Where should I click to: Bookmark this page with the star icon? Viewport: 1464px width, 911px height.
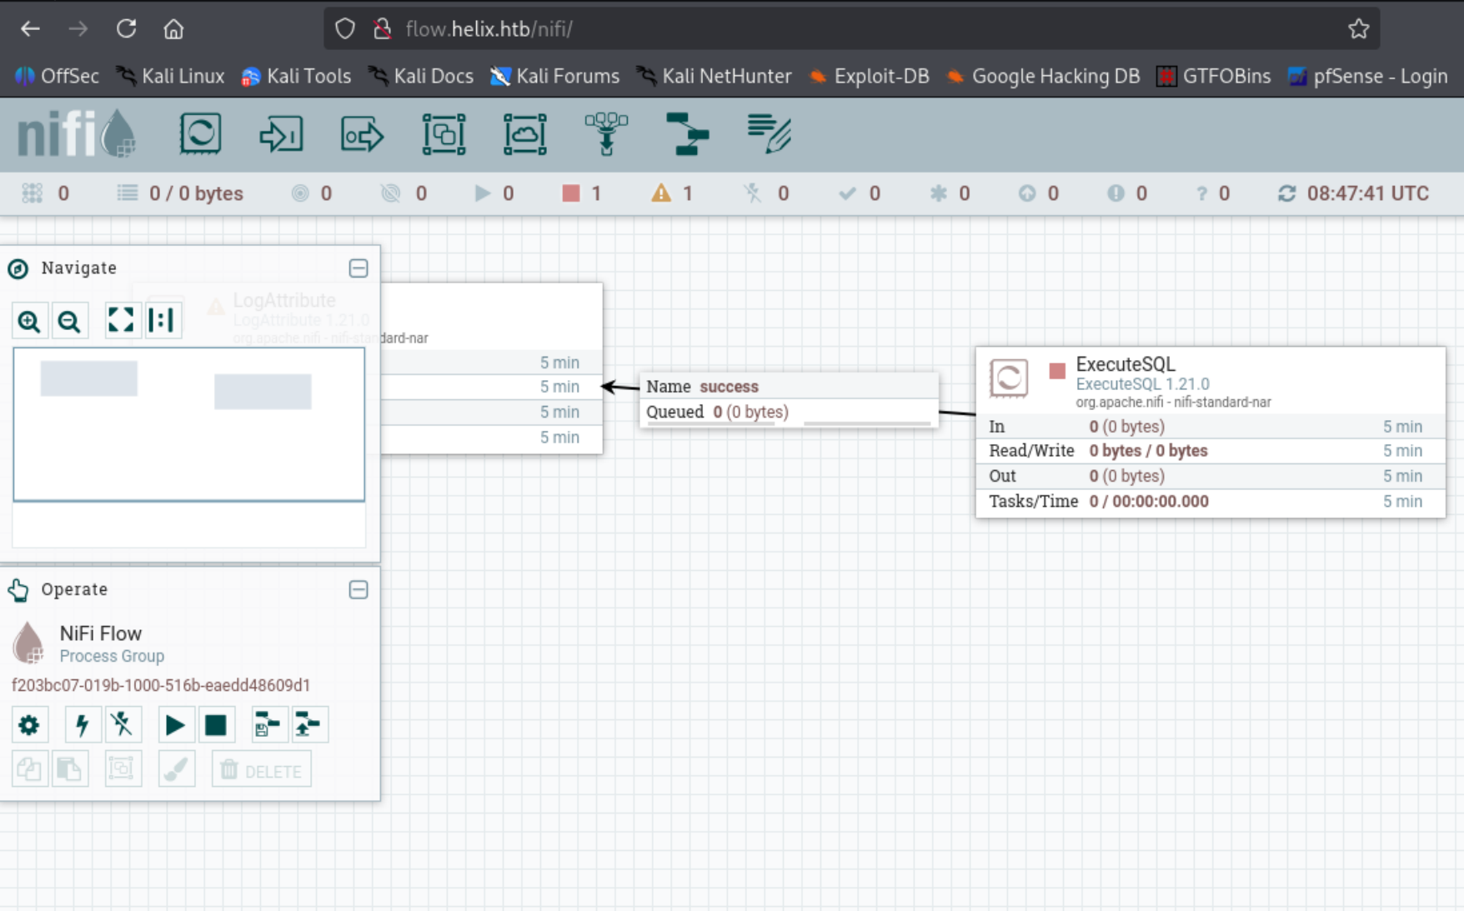pyautogui.click(x=1358, y=29)
